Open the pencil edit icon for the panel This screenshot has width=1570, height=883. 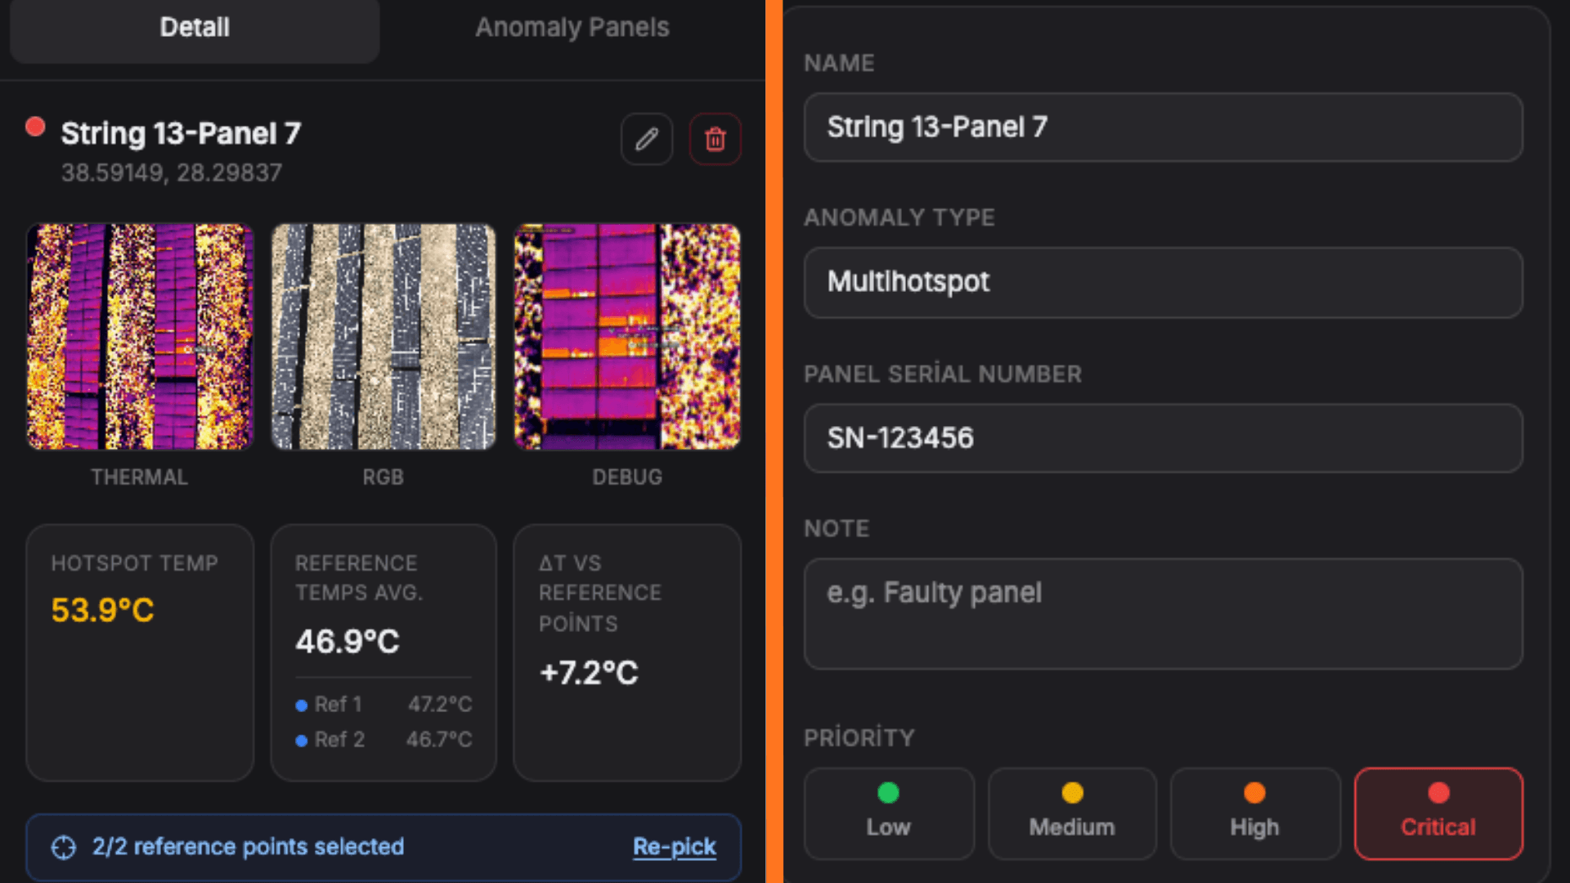coord(647,139)
